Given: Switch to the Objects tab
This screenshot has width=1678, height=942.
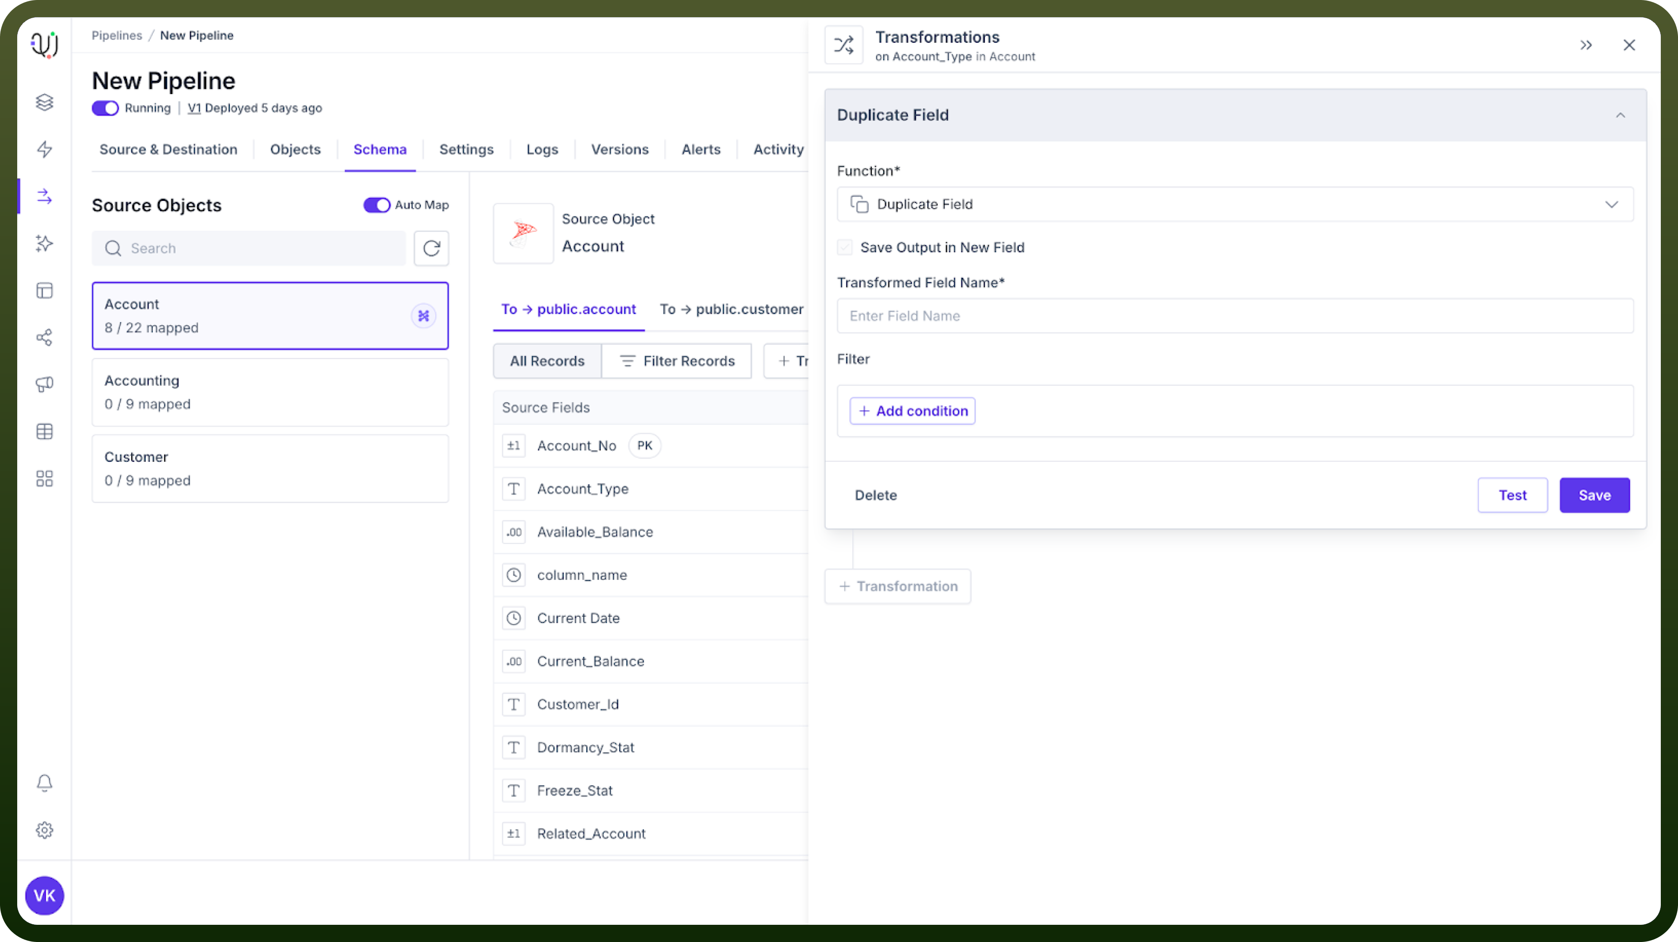Looking at the screenshot, I should (x=295, y=149).
